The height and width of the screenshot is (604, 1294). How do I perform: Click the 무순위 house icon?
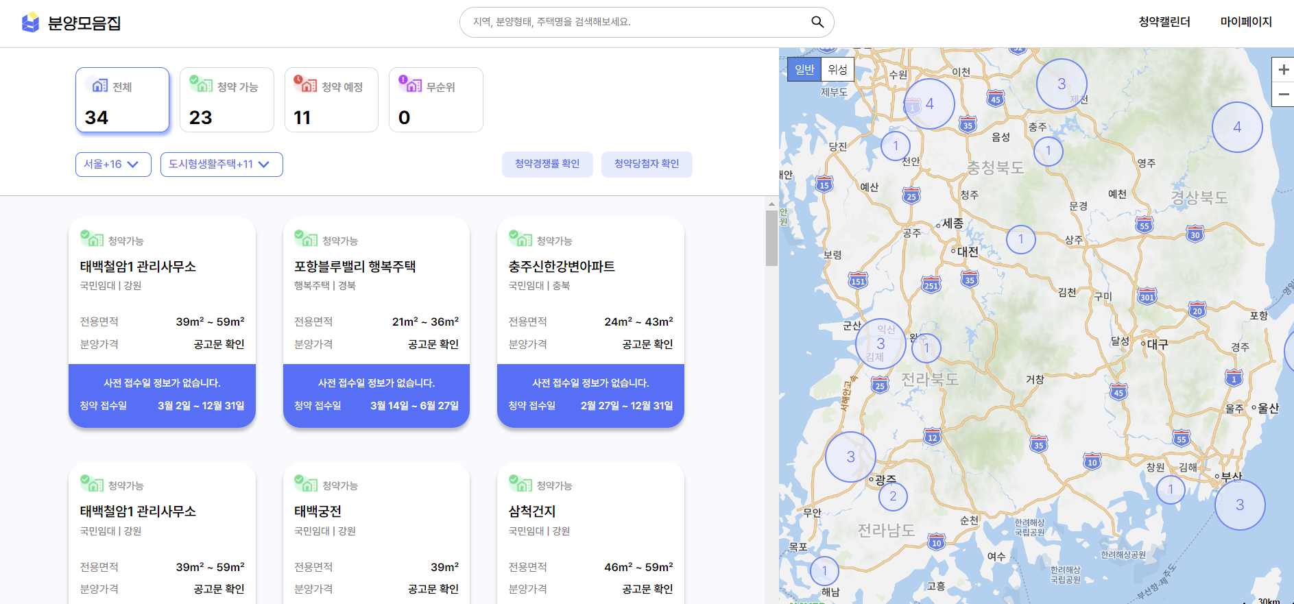[410, 84]
